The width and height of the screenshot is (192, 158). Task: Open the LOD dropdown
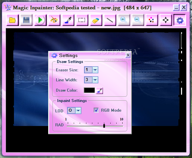(x=78, y=110)
